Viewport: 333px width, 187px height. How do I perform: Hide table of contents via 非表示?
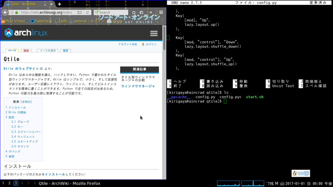coord(26,102)
